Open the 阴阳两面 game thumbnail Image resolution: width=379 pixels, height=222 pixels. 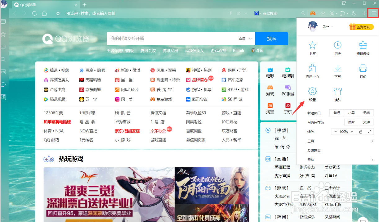pos(212,185)
